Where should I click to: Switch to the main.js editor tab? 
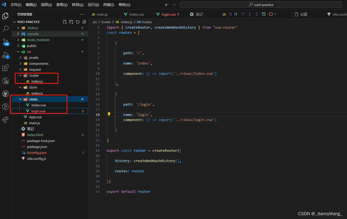point(104,14)
